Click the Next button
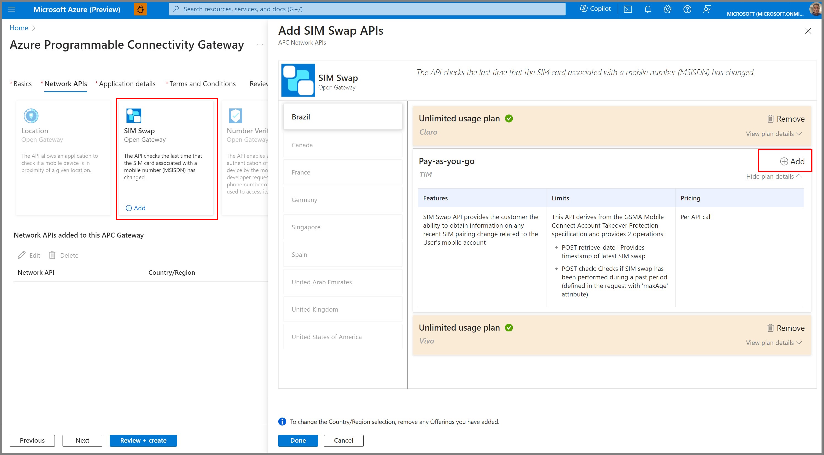This screenshot has width=824, height=455. [x=82, y=441]
